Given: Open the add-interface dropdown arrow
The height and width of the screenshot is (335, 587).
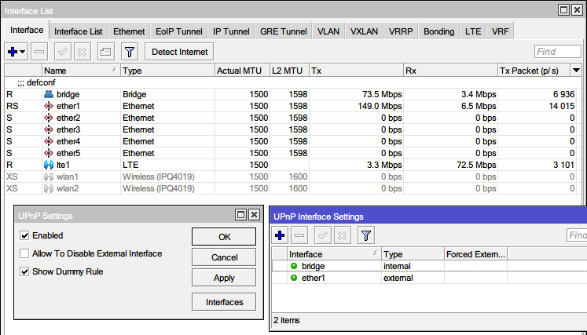Looking at the screenshot, I should (x=23, y=52).
